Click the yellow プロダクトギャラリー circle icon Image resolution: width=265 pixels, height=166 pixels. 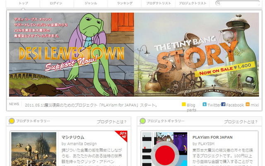coord(12,121)
